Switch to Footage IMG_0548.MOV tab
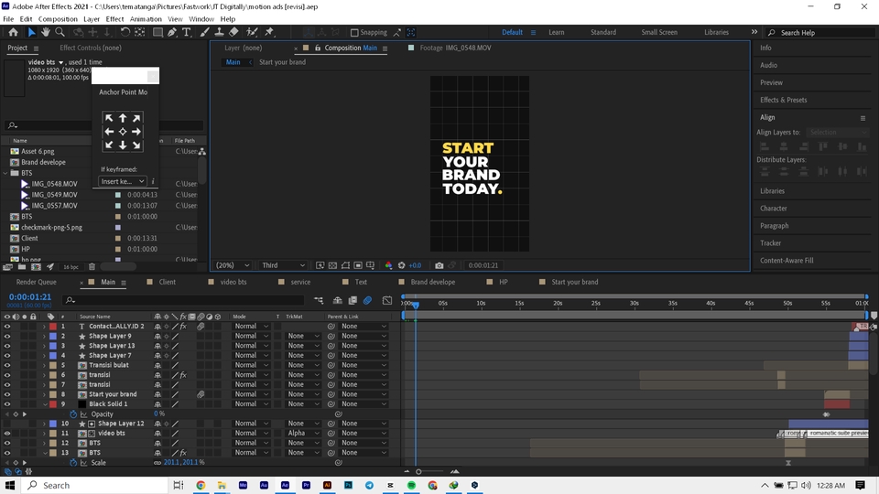This screenshot has height=494, width=879. (x=455, y=48)
